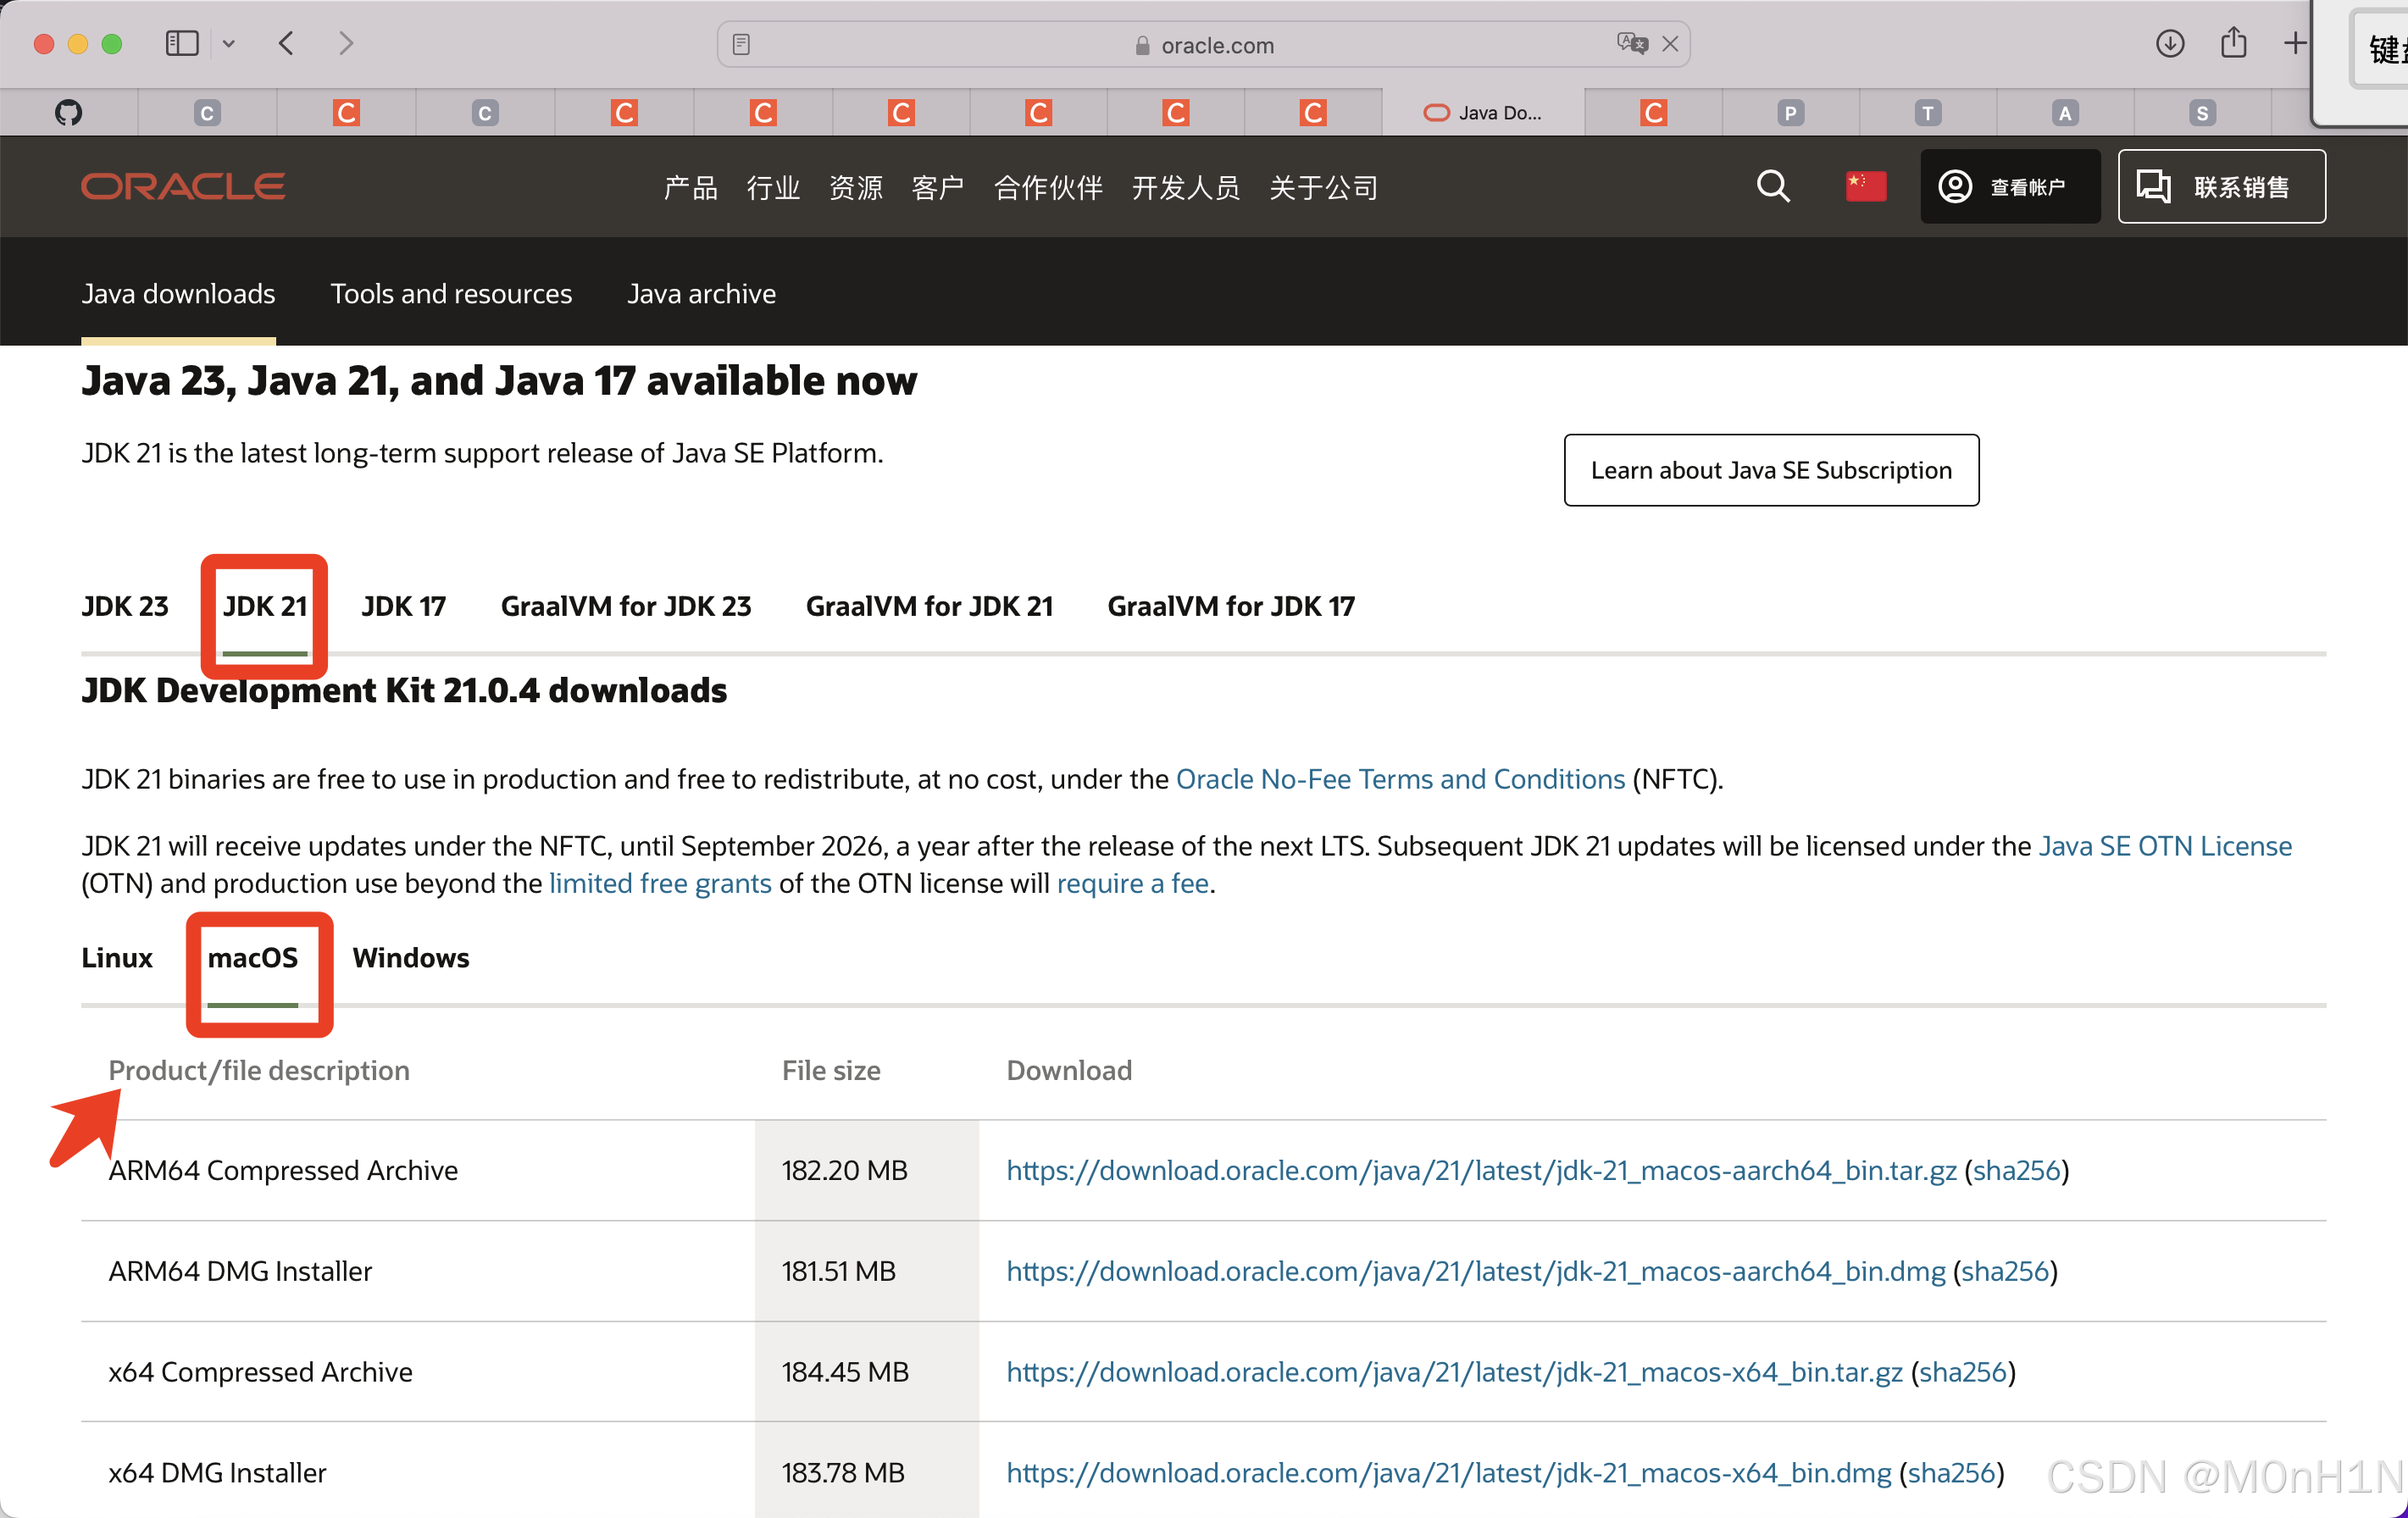Open Reader view icon in address bar

(x=741, y=44)
